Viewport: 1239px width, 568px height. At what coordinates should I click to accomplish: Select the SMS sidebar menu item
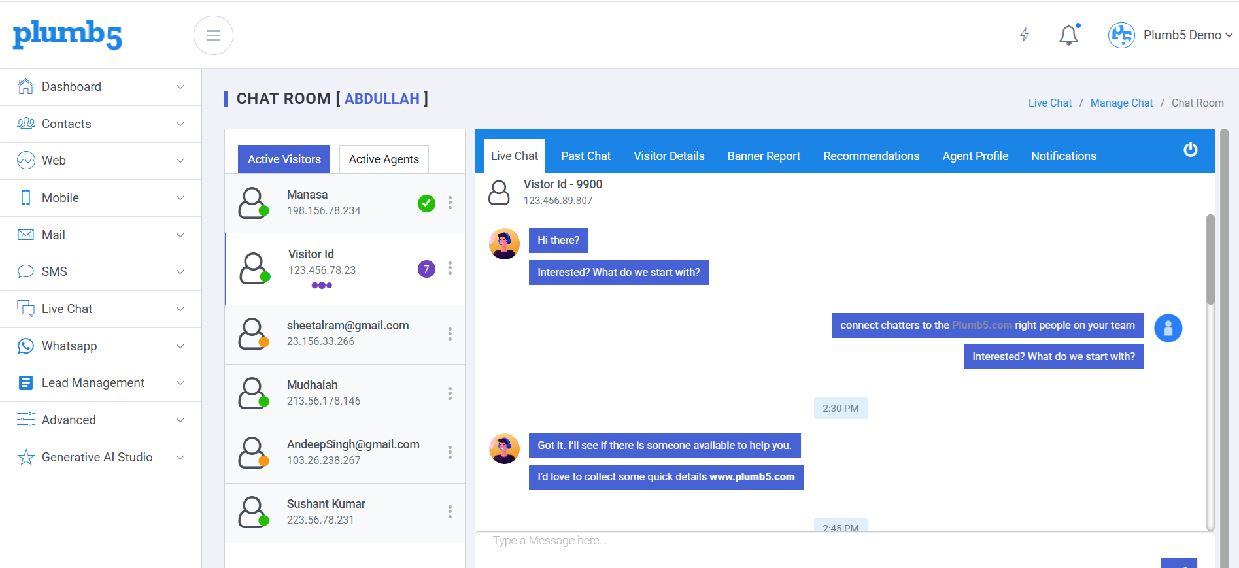pos(101,272)
